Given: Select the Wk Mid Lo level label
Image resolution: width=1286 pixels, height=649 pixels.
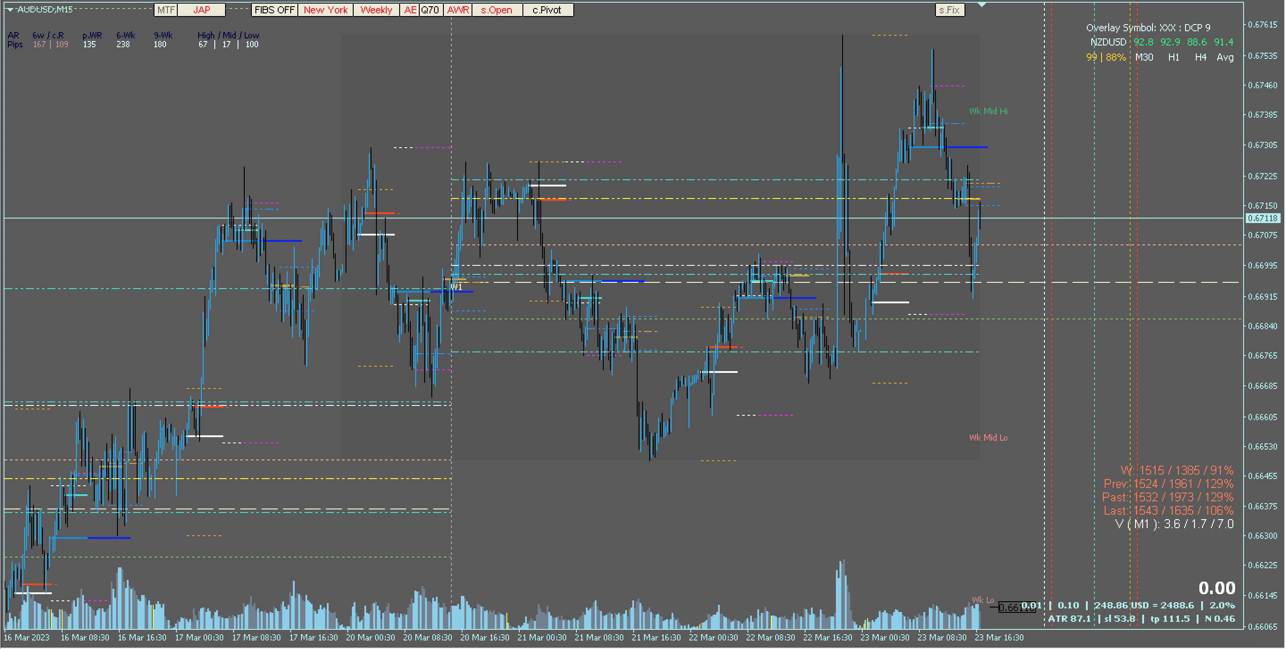Looking at the screenshot, I should (x=988, y=438).
